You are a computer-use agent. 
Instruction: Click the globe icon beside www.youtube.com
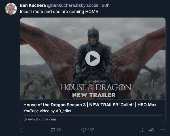click(x=25, y=119)
